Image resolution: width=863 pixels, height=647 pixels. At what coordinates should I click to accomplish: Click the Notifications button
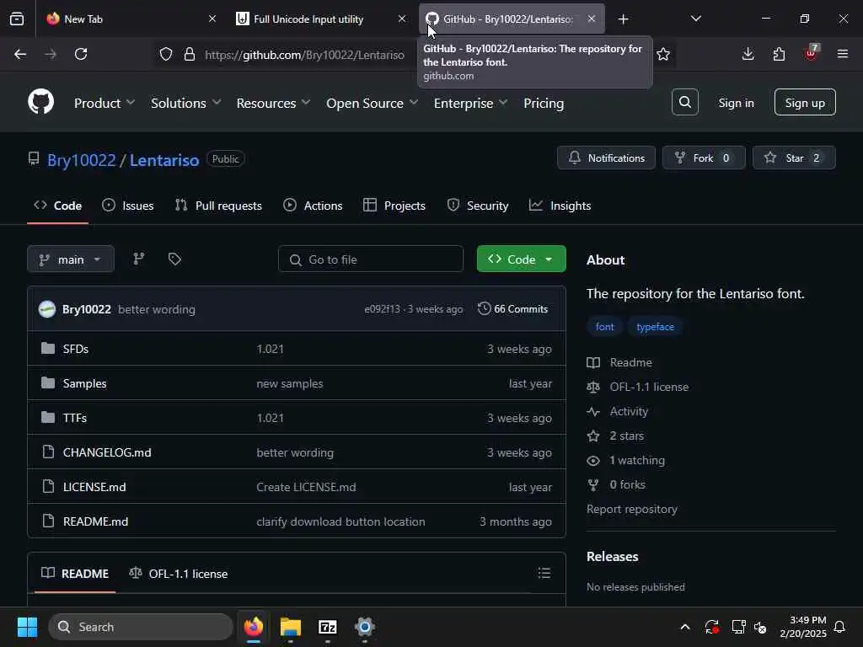[606, 158]
